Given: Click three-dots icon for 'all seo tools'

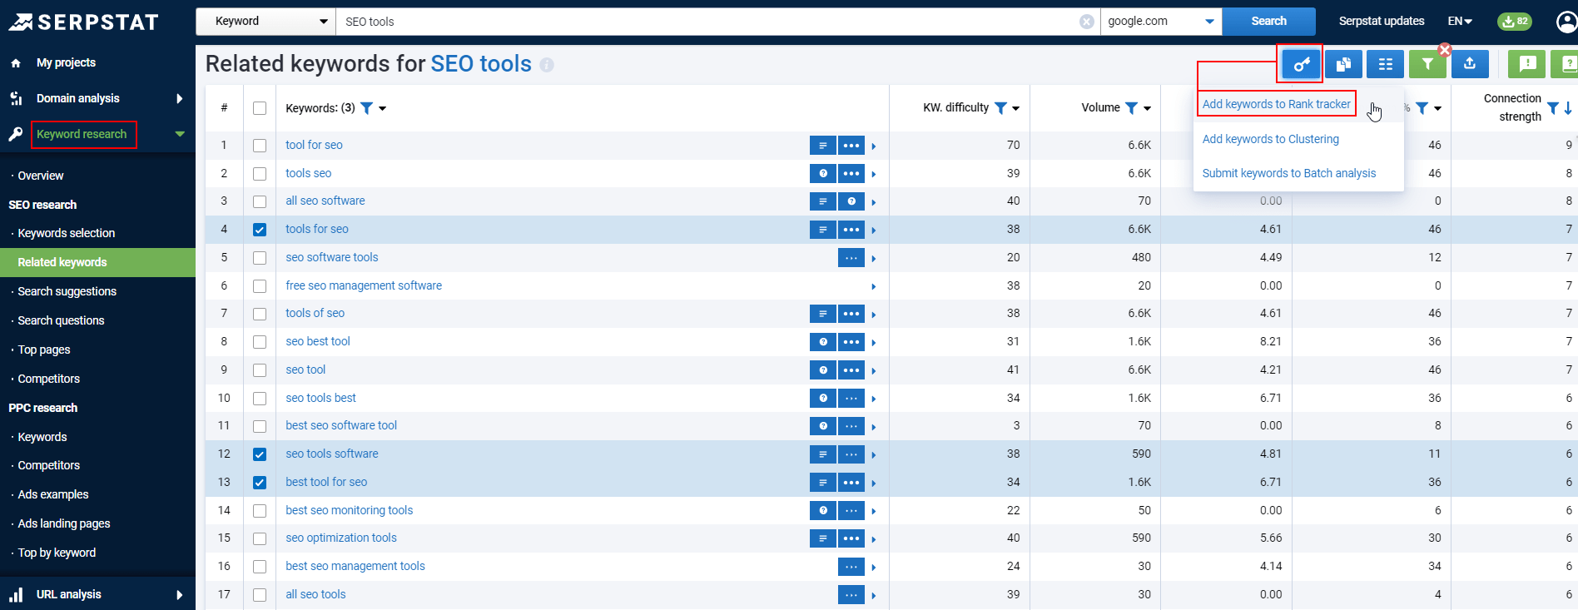Looking at the screenshot, I should click(x=851, y=595).
